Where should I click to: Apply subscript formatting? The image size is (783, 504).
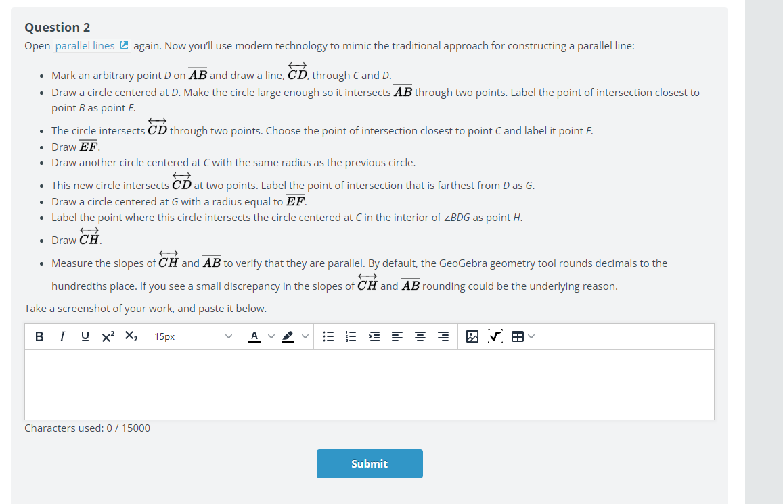131,336
